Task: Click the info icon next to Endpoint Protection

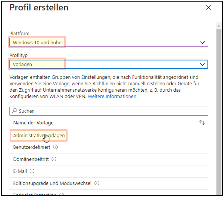Action: pyautogui.click(x=61, y=195)
